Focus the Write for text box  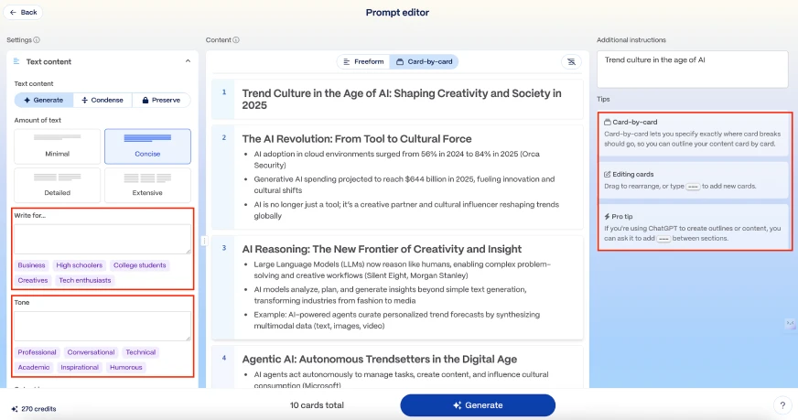pyautogui.click(x=102, y=239)
